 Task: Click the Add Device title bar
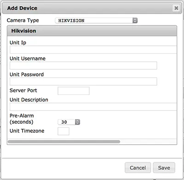[92, 8]
